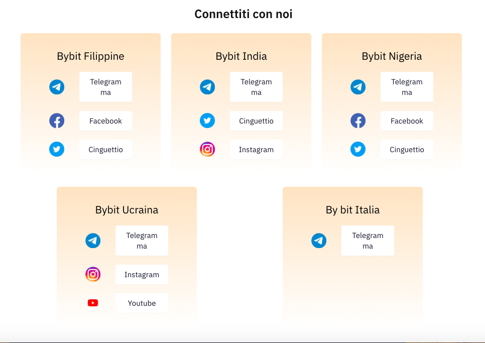Click Twitter icon in Bybit Filippine card

coord(57,149)
